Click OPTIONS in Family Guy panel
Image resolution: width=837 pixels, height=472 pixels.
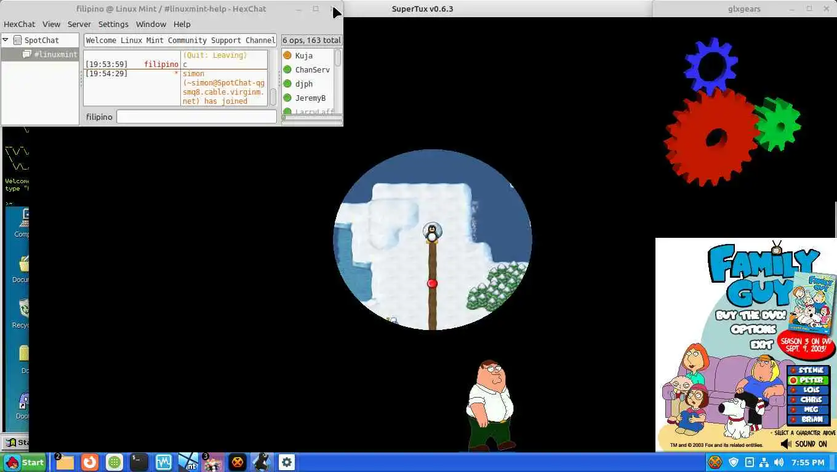(x=753, y=329)
